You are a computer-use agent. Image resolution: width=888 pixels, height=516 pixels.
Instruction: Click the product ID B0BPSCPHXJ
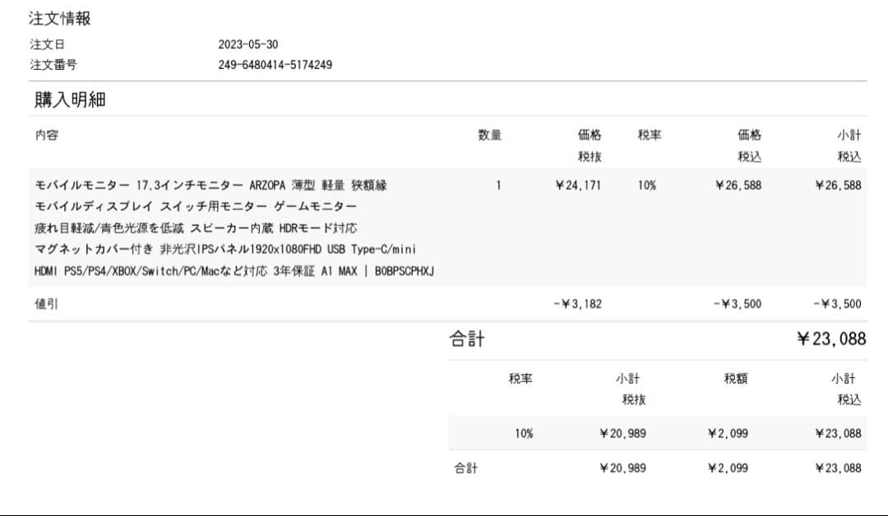click(x=404, y=271)
